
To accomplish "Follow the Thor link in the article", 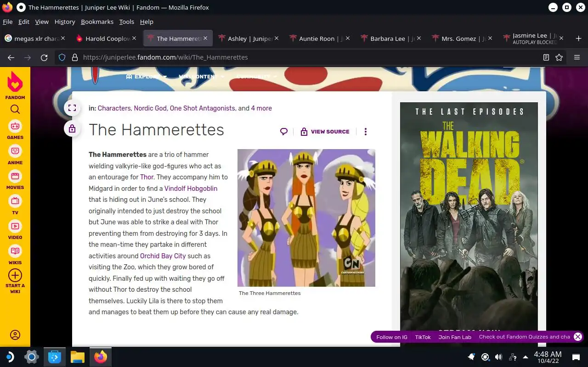I will pos(147,177).
